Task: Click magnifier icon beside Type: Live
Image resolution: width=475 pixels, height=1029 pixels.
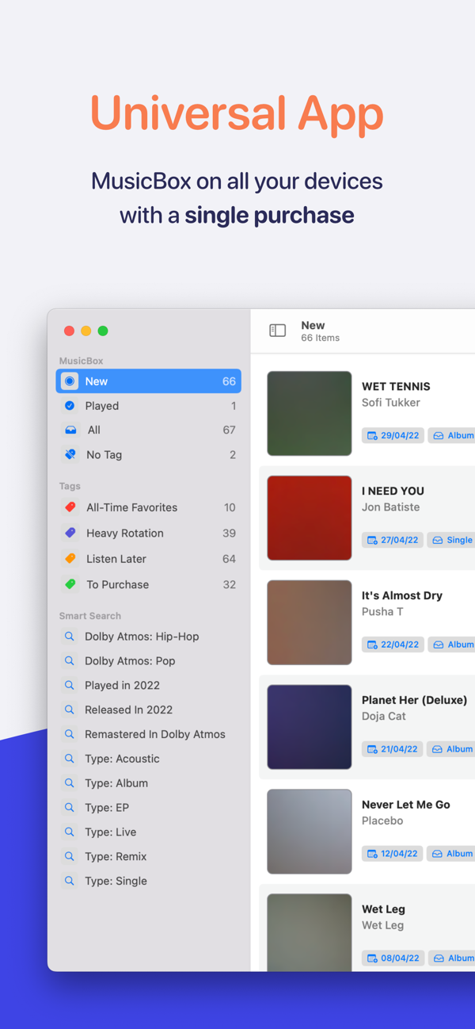Action: pos(70,832)
